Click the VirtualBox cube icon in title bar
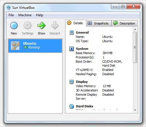Viewport: 146px width, 127px height. pyautogui.click(x=9, y=8)
